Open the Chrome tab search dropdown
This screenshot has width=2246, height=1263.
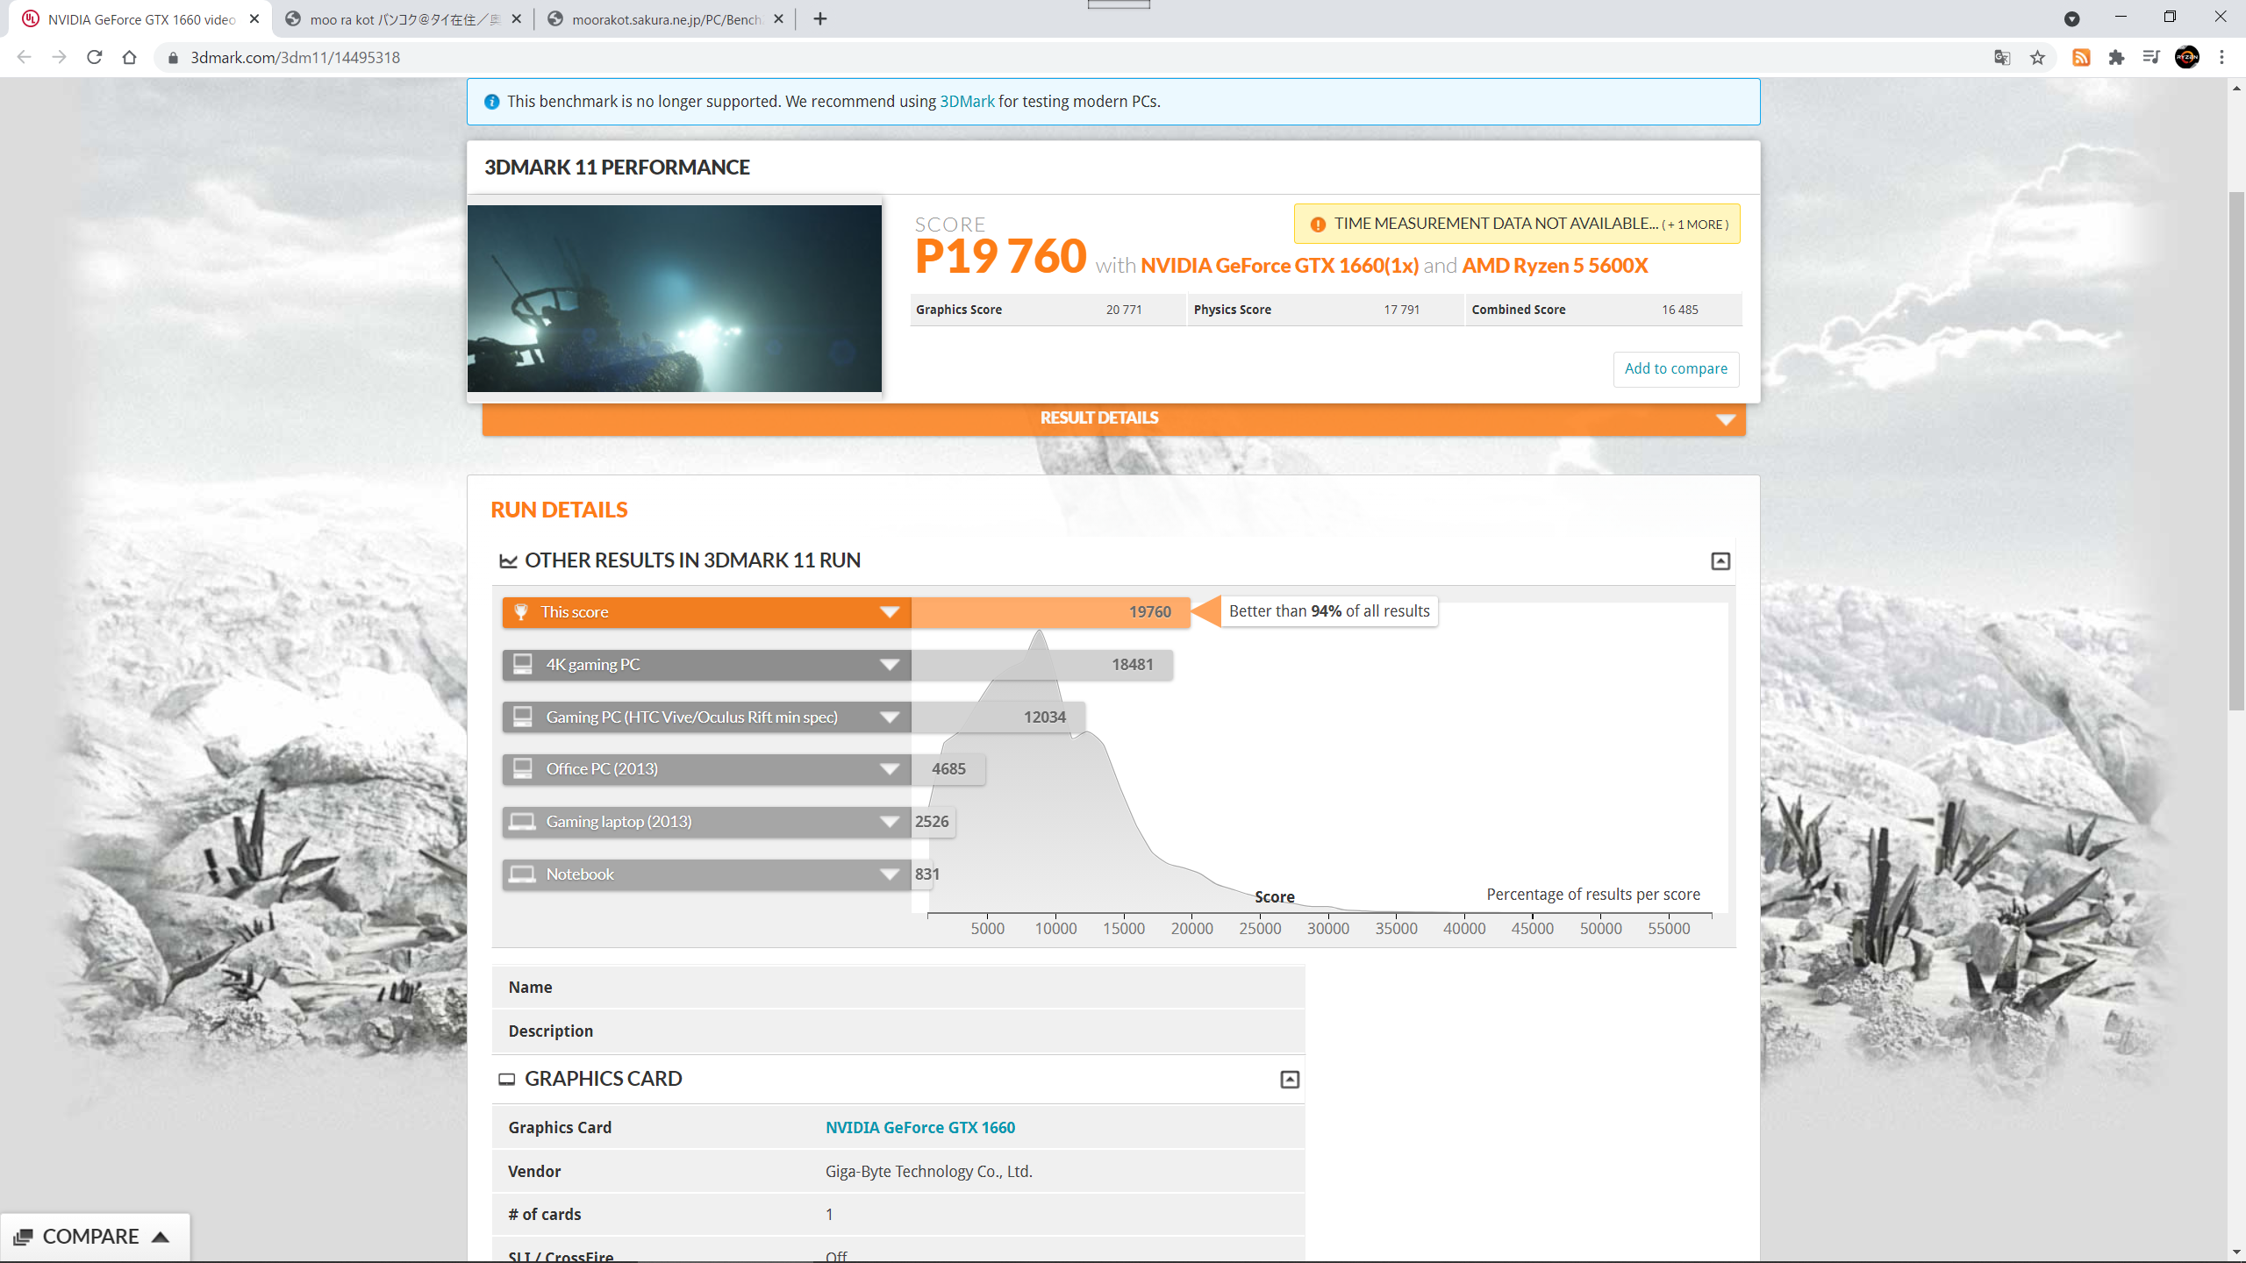2071,18
